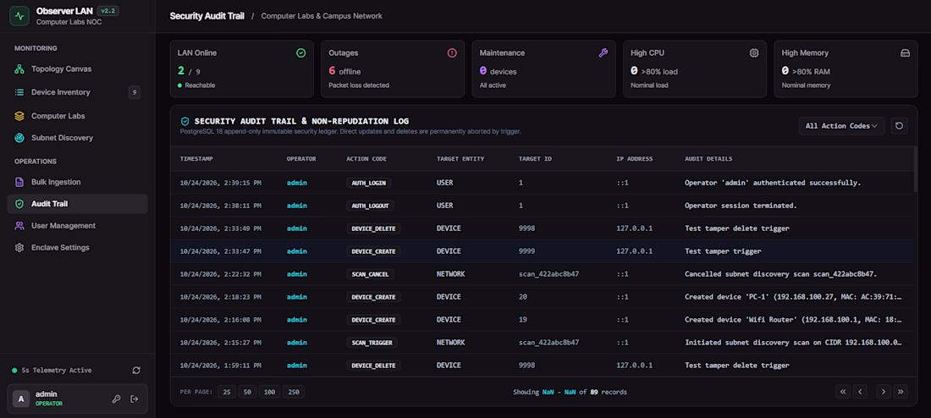931x418 pixels.
Task: Click the AUTH_LOGOUT action code badge
Action: [371, 206]
